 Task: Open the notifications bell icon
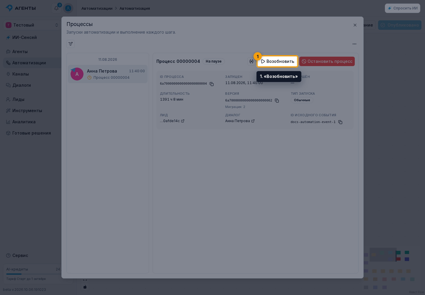pos(56,8)
